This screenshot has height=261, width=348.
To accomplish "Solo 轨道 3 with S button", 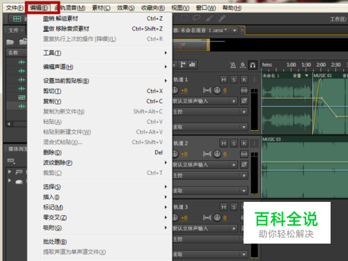I will point(234,207).
